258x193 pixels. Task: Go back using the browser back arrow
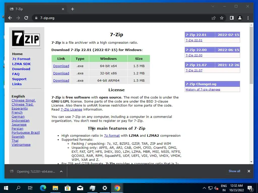pos(10,18)
